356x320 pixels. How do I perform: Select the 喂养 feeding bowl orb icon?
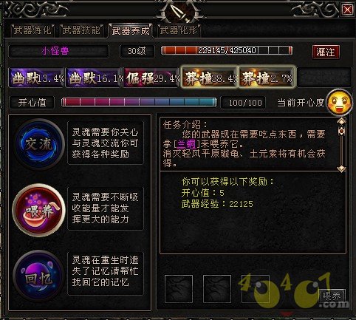click(39, 210)
